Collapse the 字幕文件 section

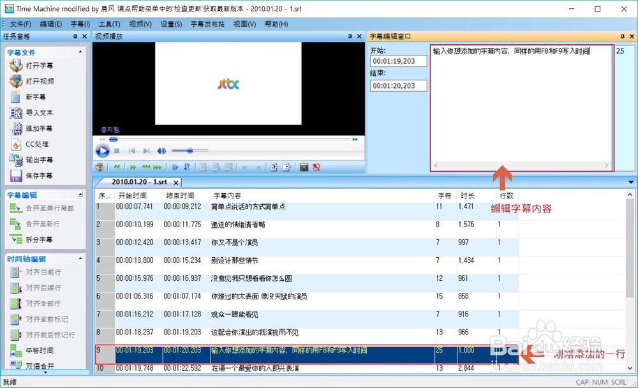pos(80,51)
